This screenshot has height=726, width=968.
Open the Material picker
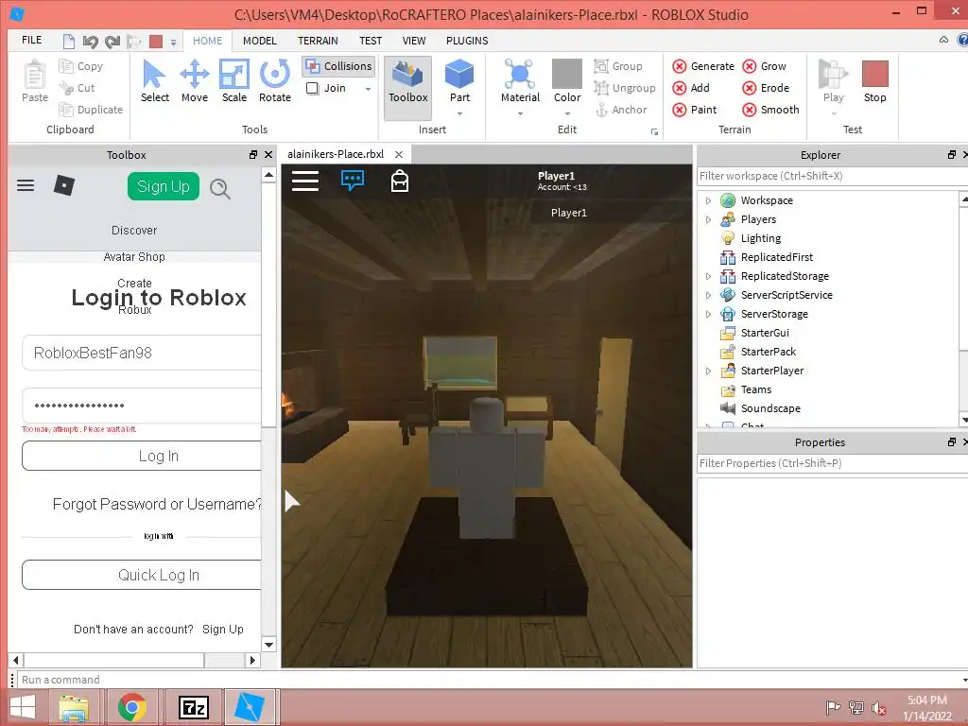(x=520, y=81)
